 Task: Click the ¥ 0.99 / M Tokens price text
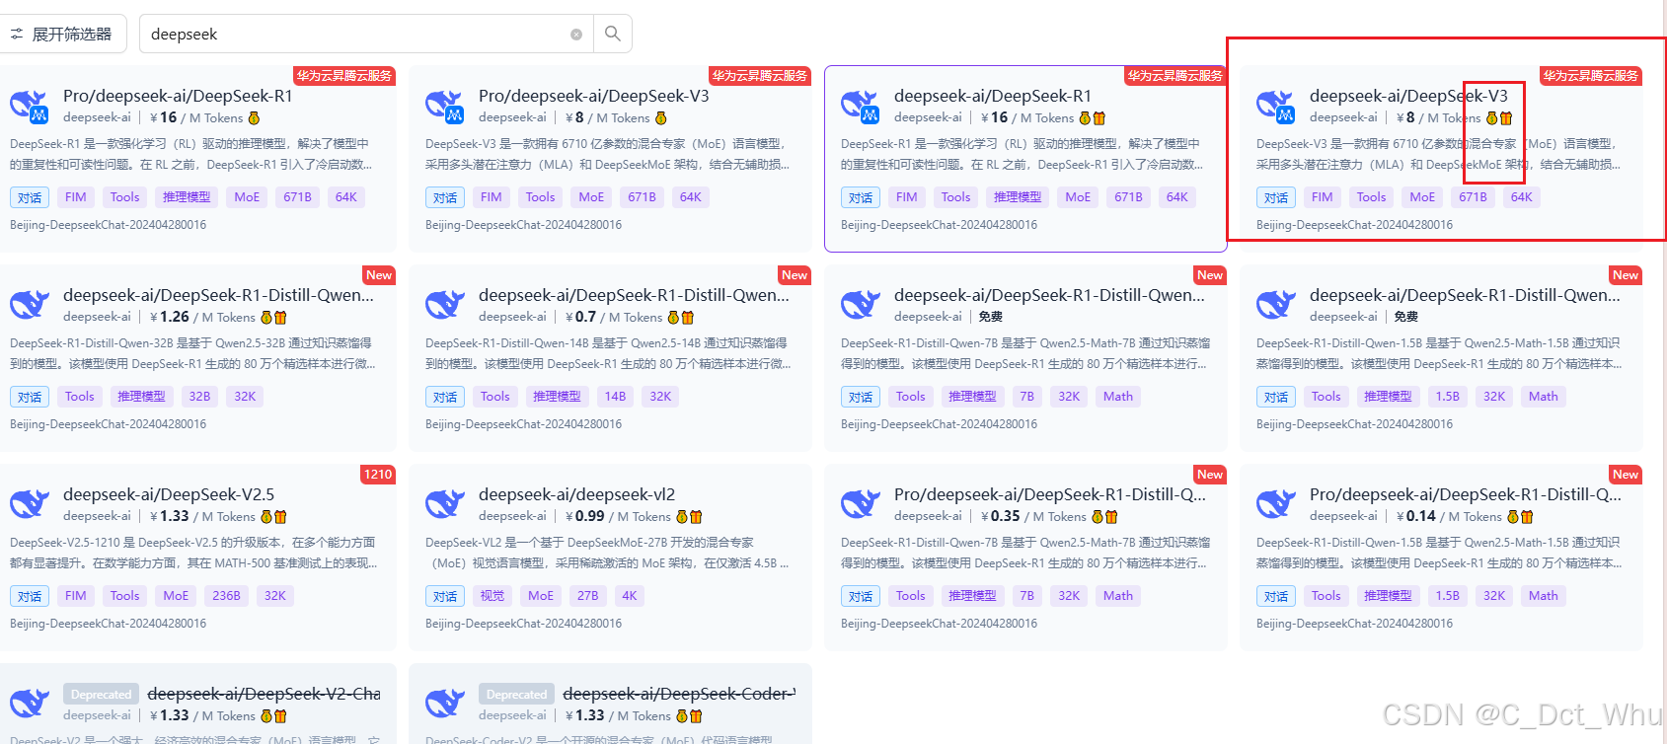point(618,516)
